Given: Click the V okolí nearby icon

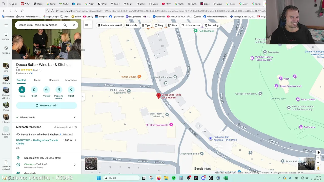Looking at the screenshot, I should [x=47, y=89].
